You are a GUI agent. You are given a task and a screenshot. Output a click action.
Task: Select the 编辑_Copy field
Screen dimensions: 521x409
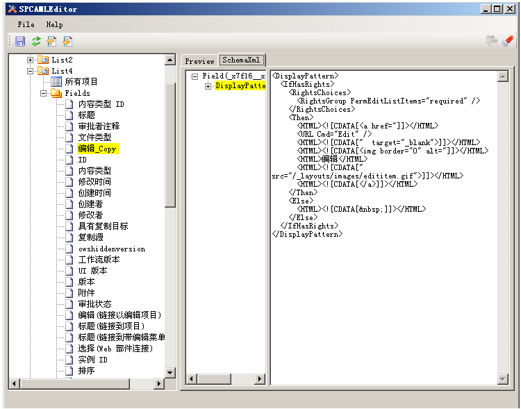(98, 149)
